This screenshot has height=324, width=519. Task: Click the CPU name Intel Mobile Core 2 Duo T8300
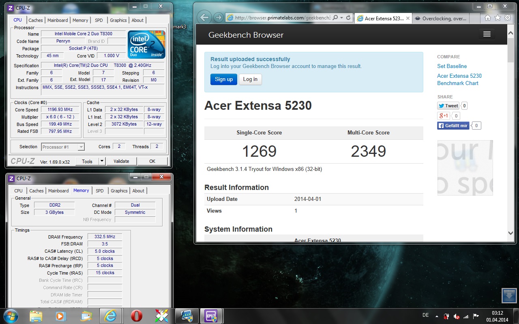[84, 34]
